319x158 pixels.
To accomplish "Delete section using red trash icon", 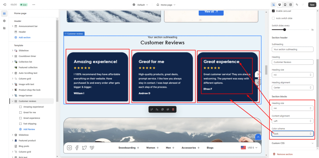I will click(x=173, y=109).
